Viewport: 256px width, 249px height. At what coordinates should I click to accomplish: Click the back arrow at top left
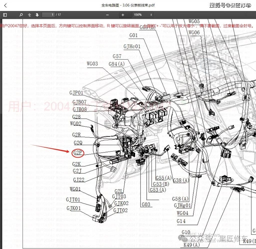tap(5, 5)
